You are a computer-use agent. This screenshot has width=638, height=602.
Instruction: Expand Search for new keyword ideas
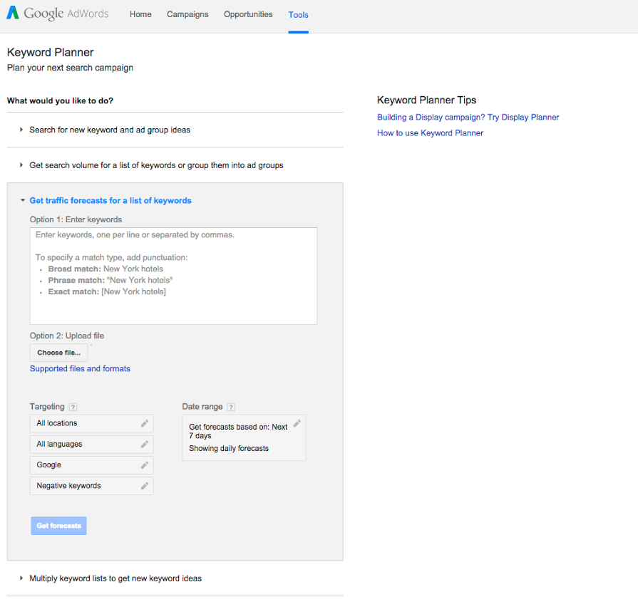(109, 130)
